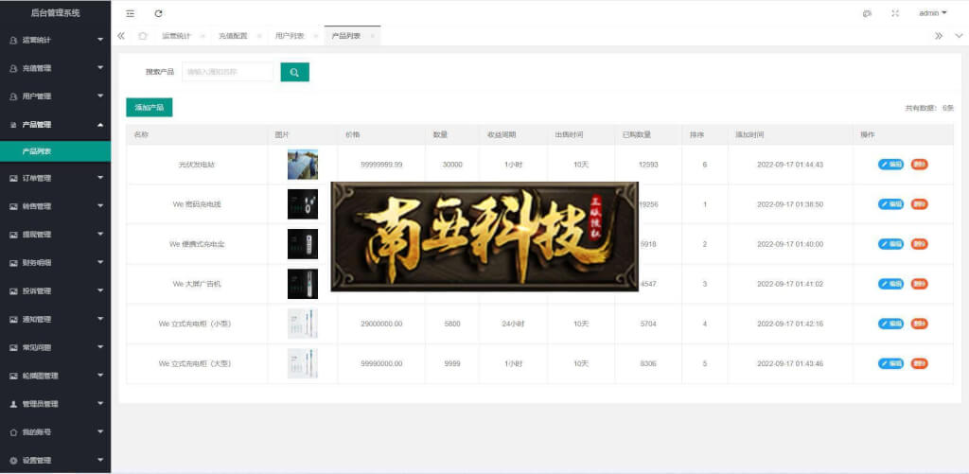Click the price cell 99999999.99
The height and width of the screenshot is (474, 969).
point(381,165)
